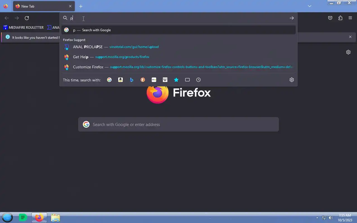Submit the address bar with the go arrow
357x223 pixels.
pos(292,18)
